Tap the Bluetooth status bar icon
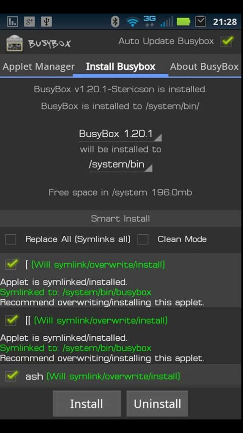The height and width of the screenshot is (433, 243). 115,22
